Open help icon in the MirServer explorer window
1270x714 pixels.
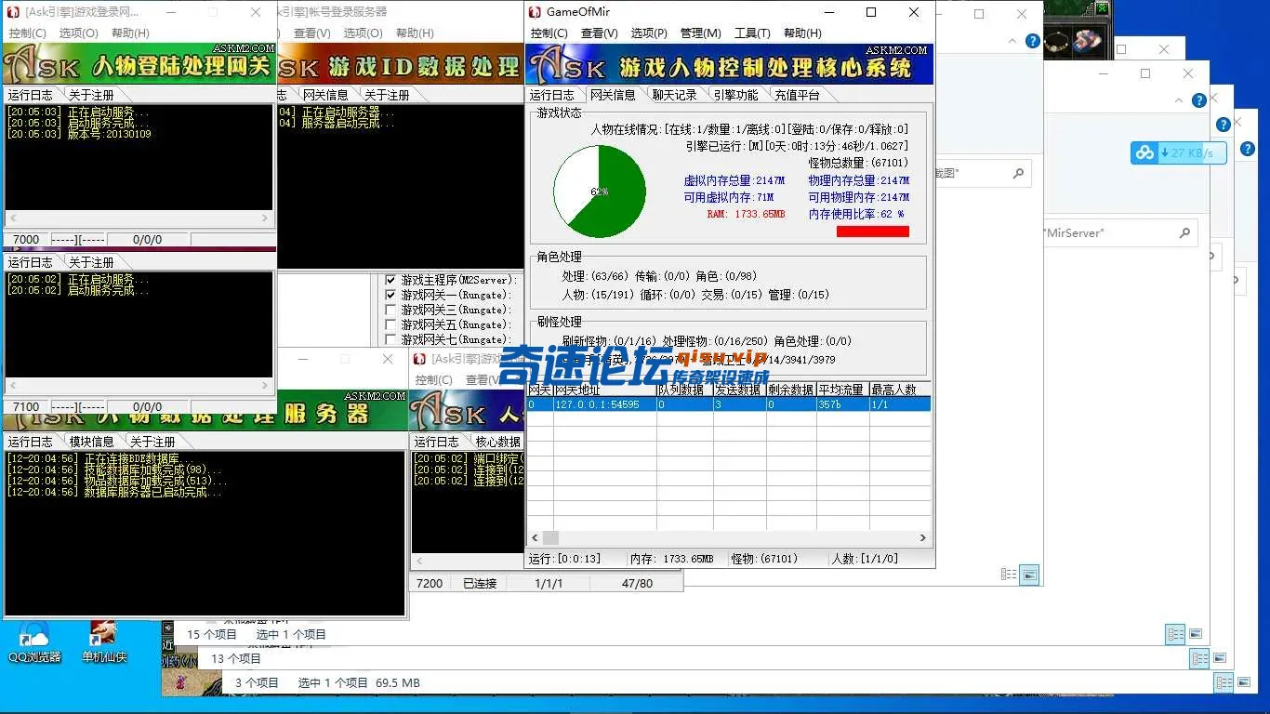pos(1199,100)
